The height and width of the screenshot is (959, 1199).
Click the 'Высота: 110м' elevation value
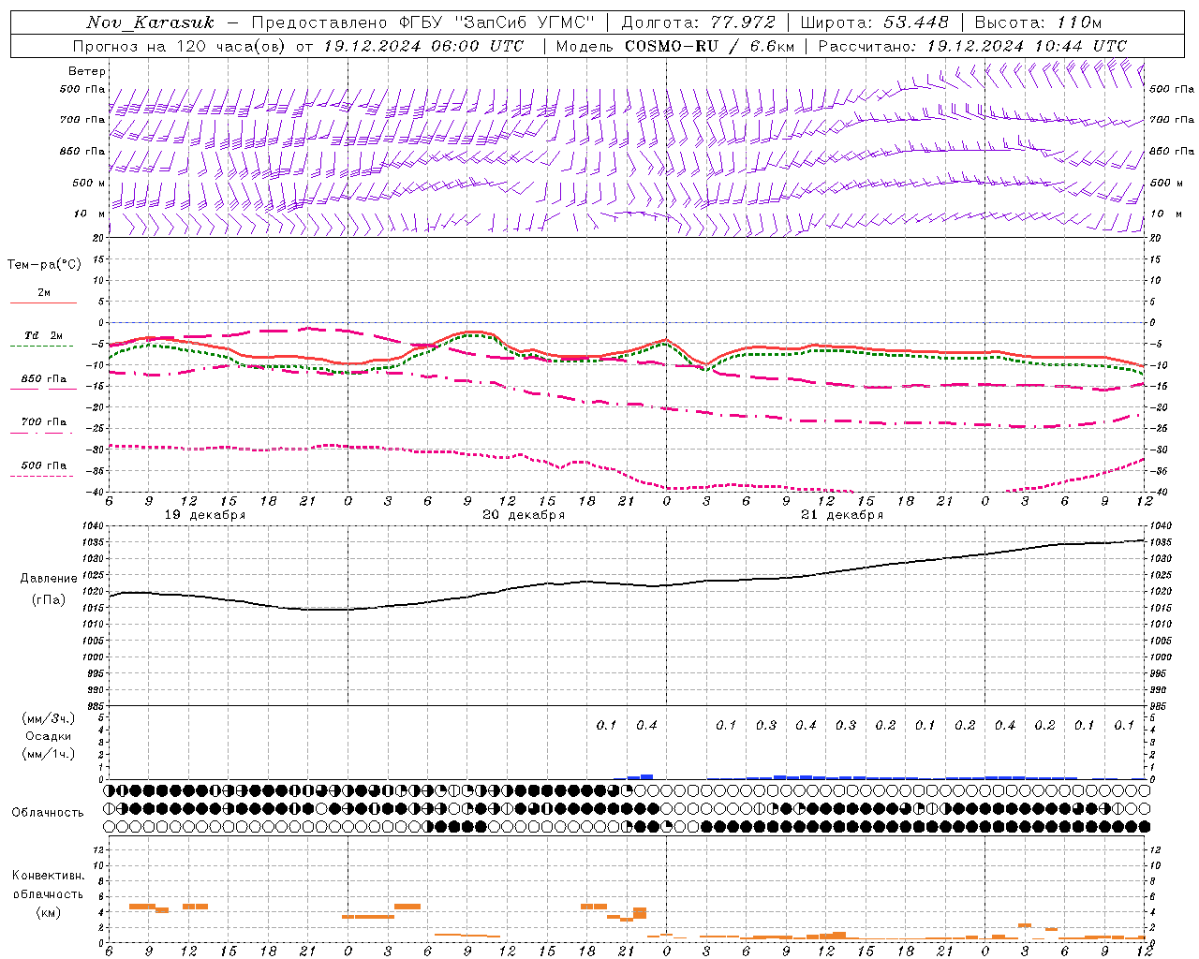(1038, 22)
